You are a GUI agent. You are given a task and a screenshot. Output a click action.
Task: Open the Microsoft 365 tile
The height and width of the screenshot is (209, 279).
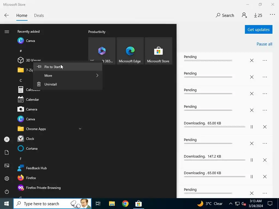click(x=102, y=51)
